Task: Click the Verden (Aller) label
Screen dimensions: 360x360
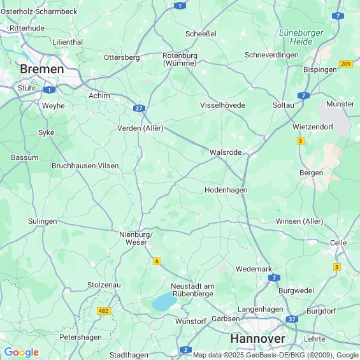Action: pos(140,128)
